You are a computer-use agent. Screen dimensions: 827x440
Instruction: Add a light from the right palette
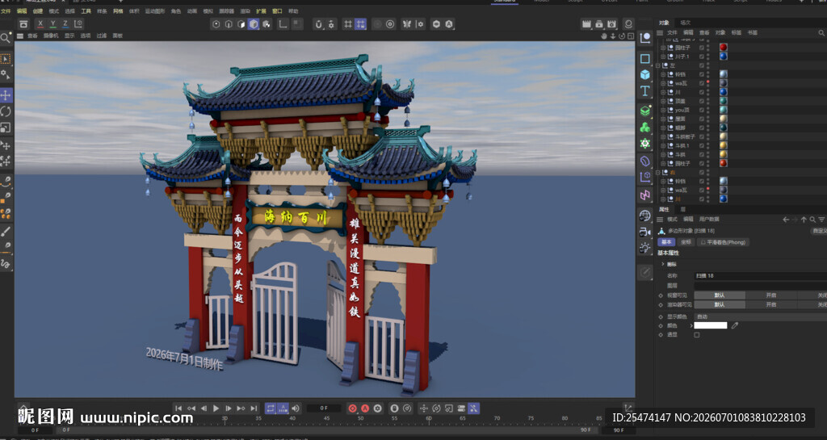coord(644,248)
